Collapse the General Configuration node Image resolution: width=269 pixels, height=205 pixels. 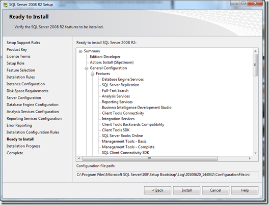click(87, 69)
